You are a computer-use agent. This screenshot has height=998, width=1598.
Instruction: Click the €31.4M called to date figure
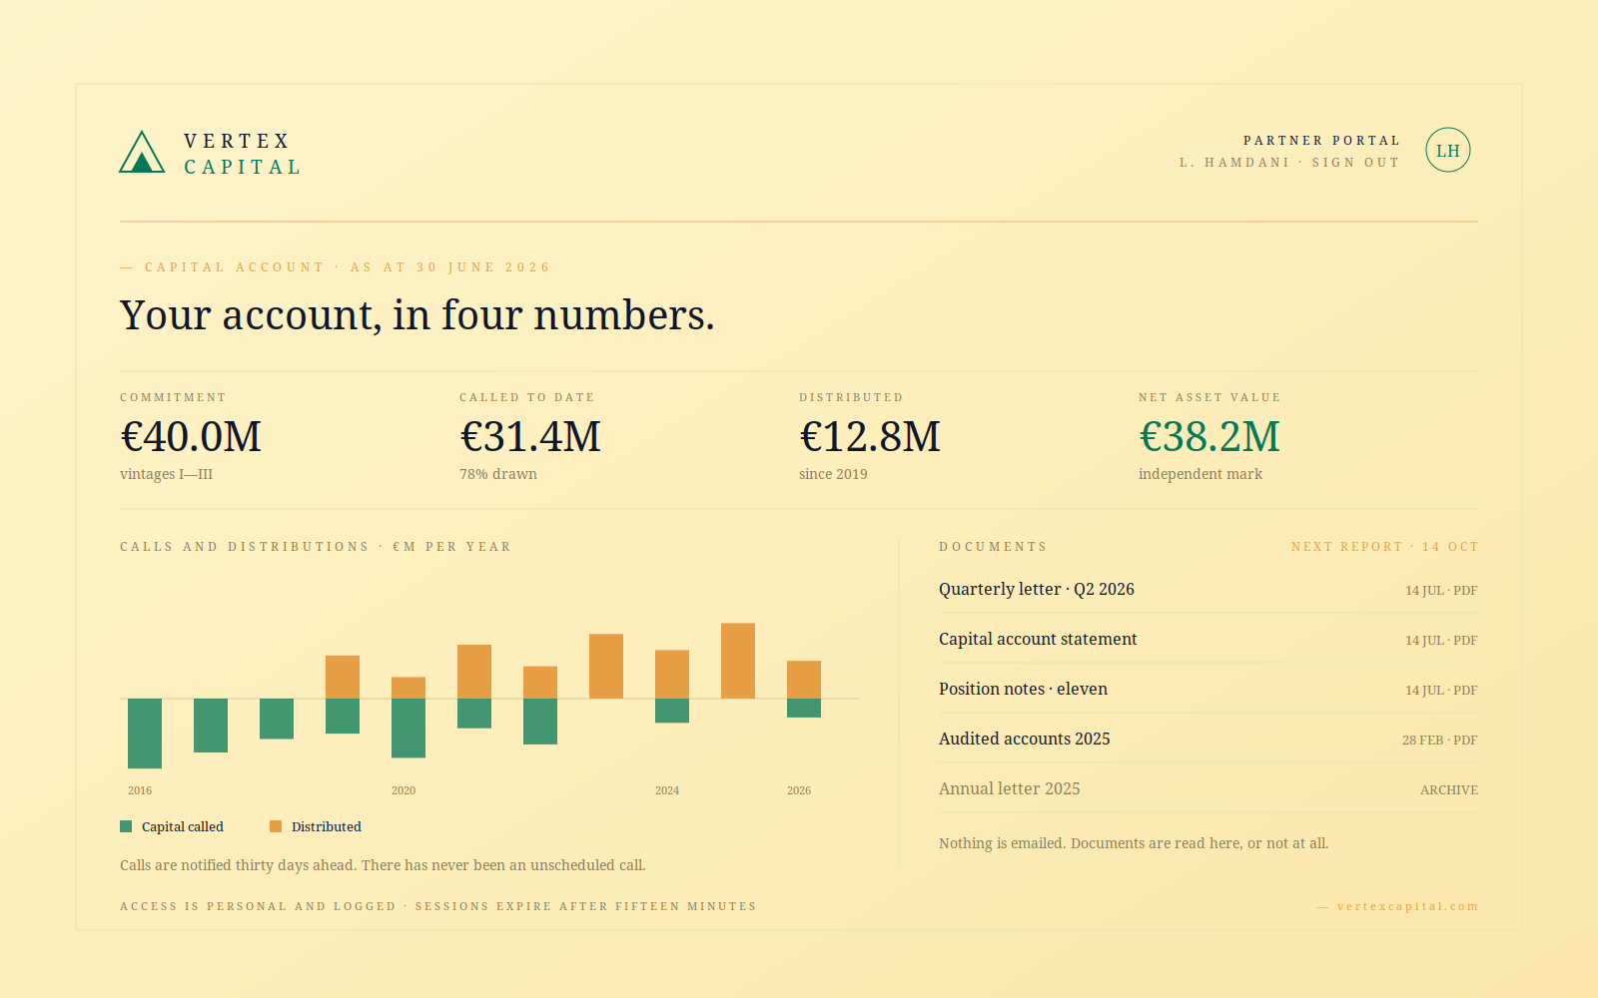[x=530, y=436]
